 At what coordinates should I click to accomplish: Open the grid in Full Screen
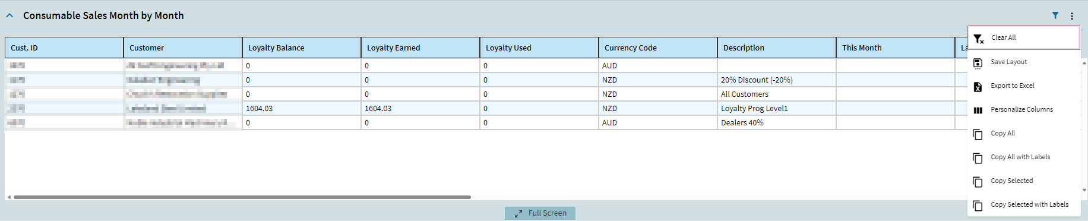pos(540,213)
